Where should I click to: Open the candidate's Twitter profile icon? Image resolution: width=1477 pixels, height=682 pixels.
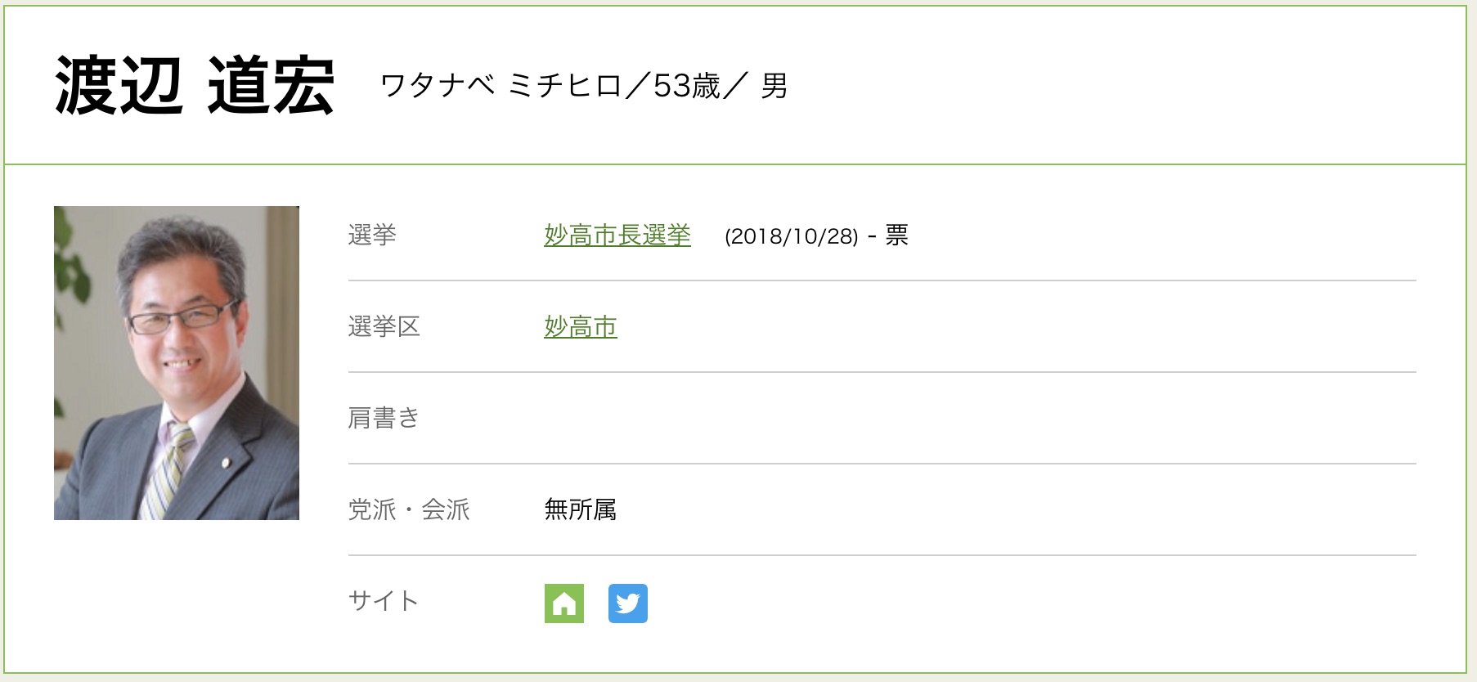pyautogui.click(x=627, y=603)
